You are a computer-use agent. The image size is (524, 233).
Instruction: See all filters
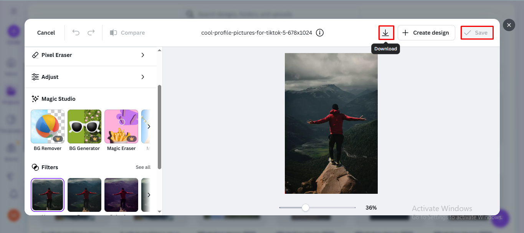143,167
